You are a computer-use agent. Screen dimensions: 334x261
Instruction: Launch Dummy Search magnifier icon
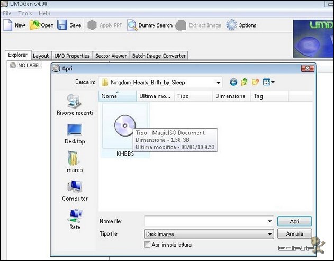pos(132,25)
